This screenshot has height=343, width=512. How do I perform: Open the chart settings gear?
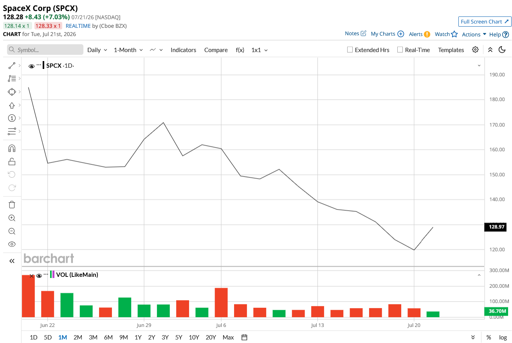[475, 50]
